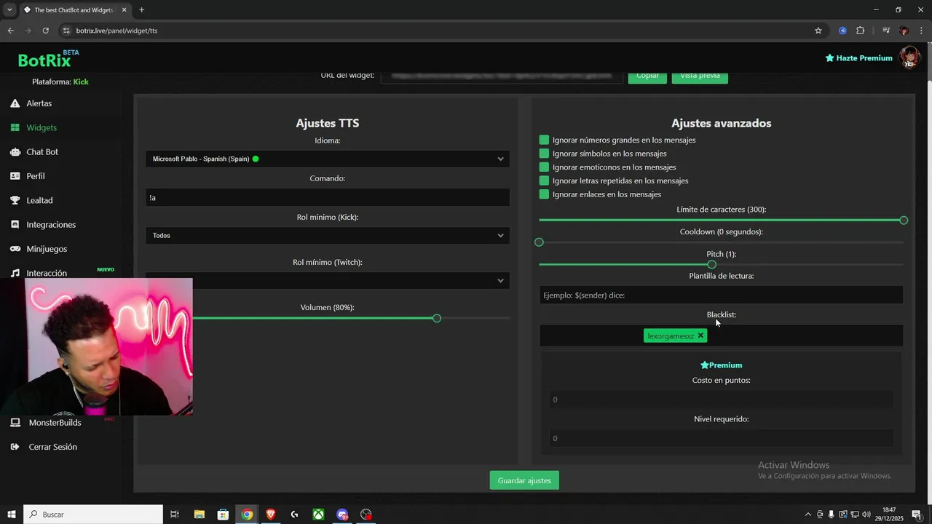Show hidden system tray icons
Viewport: 932px width, 524px height.
pos(810,515)
